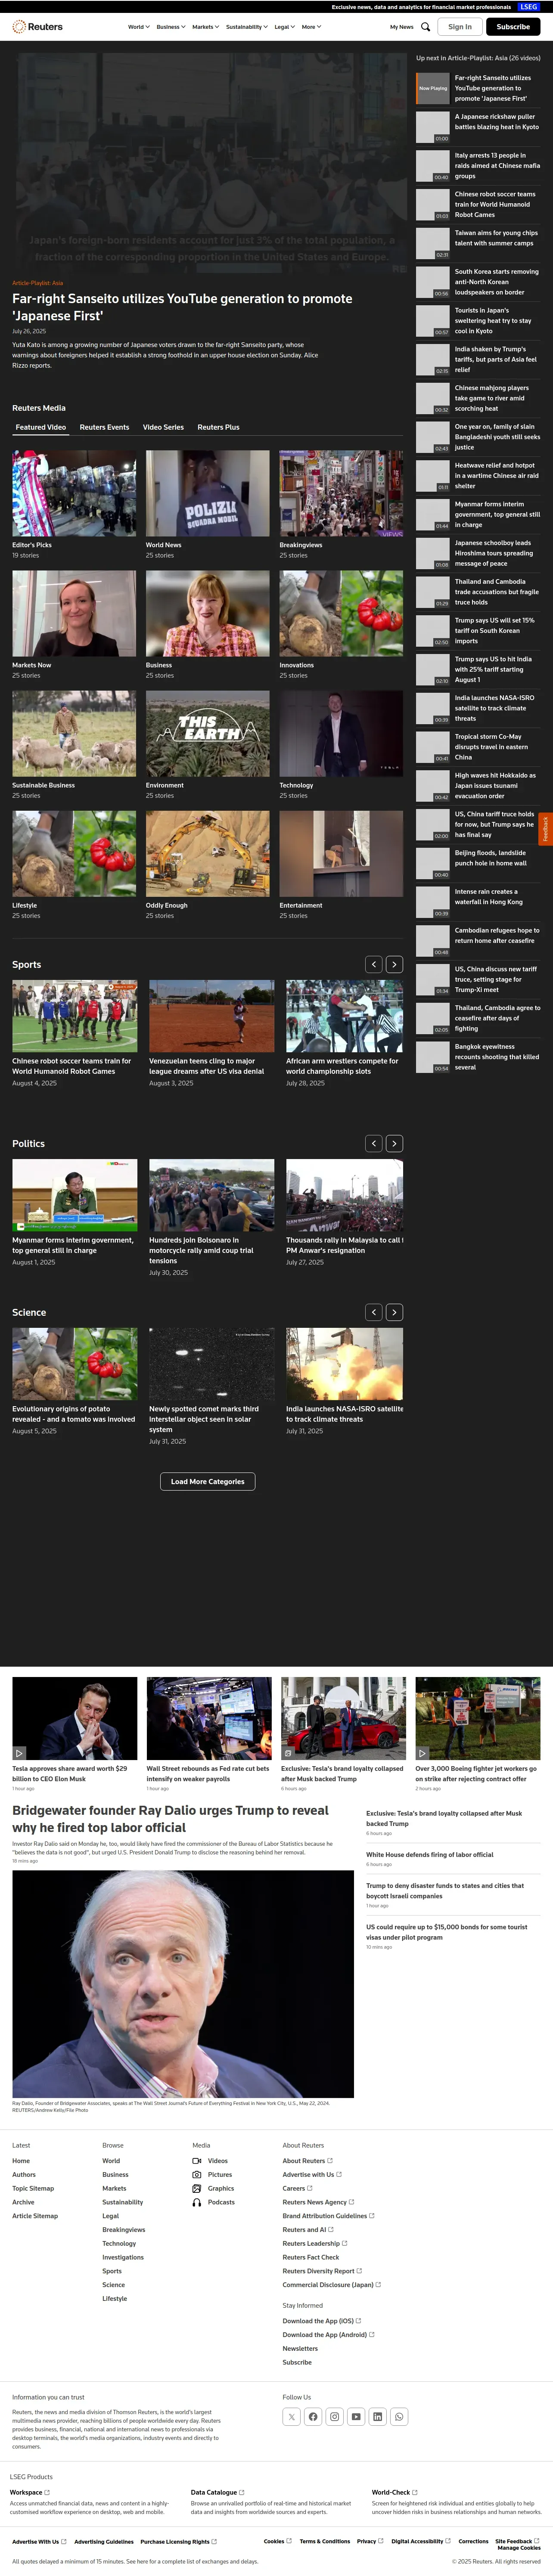
Task: Open My News in the header
Action: point(401,27)
